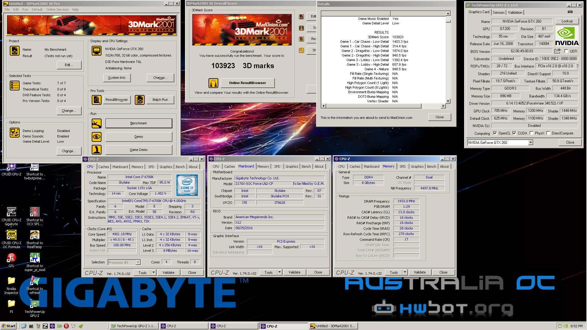Screen dimensions: 587x330
Task: Open the Processor #1 selection dropdown
Action: click(x=138, y=262)
